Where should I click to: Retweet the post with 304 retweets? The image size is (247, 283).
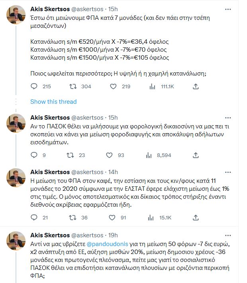point(73,86)
